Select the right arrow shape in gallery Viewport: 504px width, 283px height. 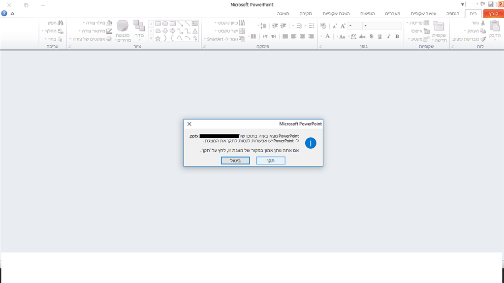pyautogui.click(x=173, y=31)
